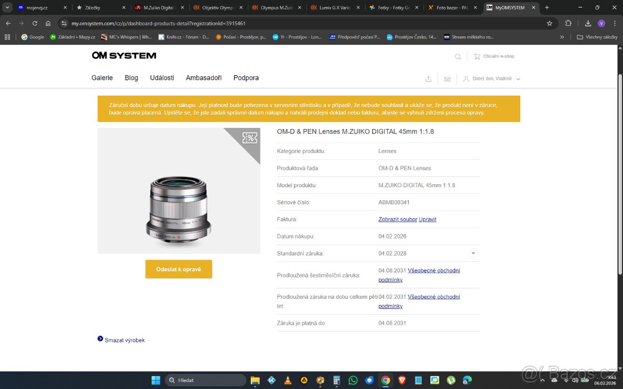Launch VLC from the taskbar

(287, 380)
